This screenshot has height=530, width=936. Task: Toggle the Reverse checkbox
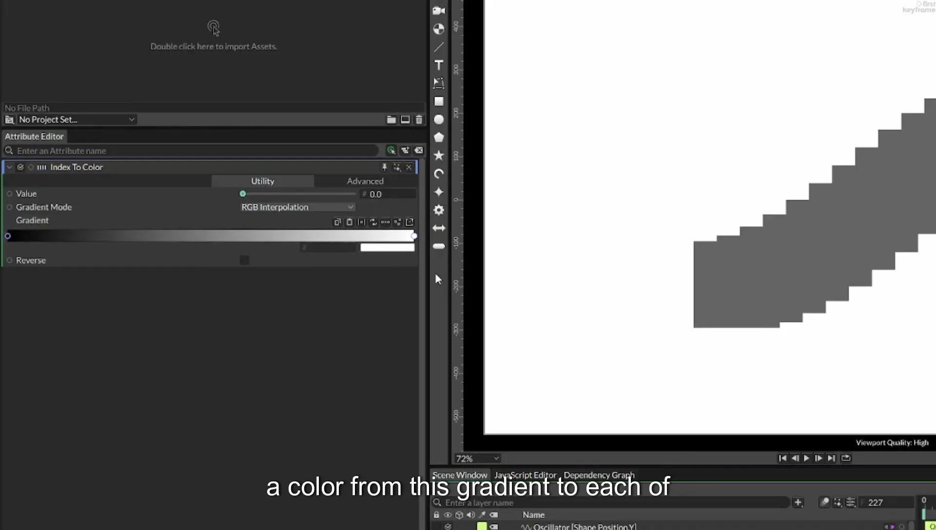tap(244, 260)
